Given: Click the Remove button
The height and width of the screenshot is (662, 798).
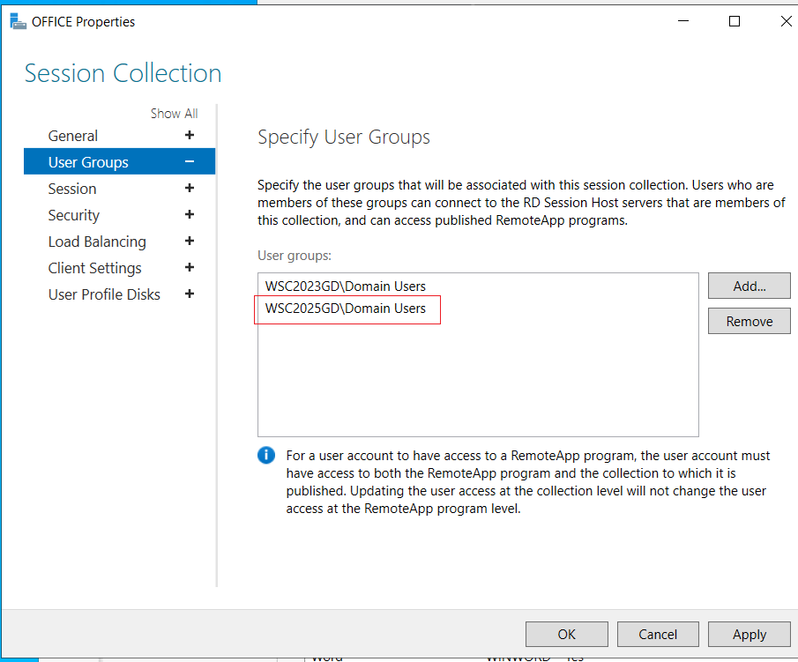Looking at the screenshot, I should click(750, 321).
